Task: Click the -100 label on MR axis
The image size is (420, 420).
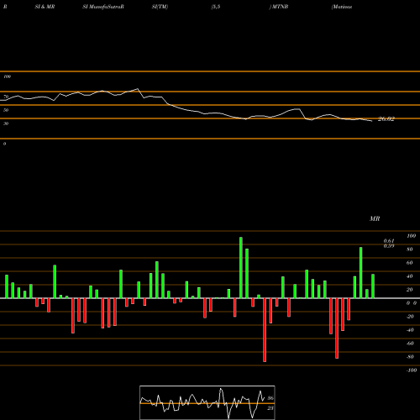Action: pyautogui.click(x=412, y=370)
